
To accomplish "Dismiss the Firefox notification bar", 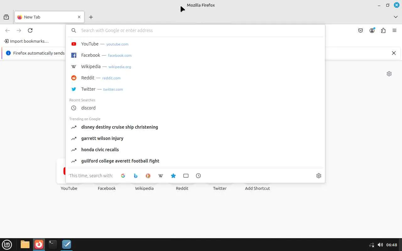I will tap(394, 53).
